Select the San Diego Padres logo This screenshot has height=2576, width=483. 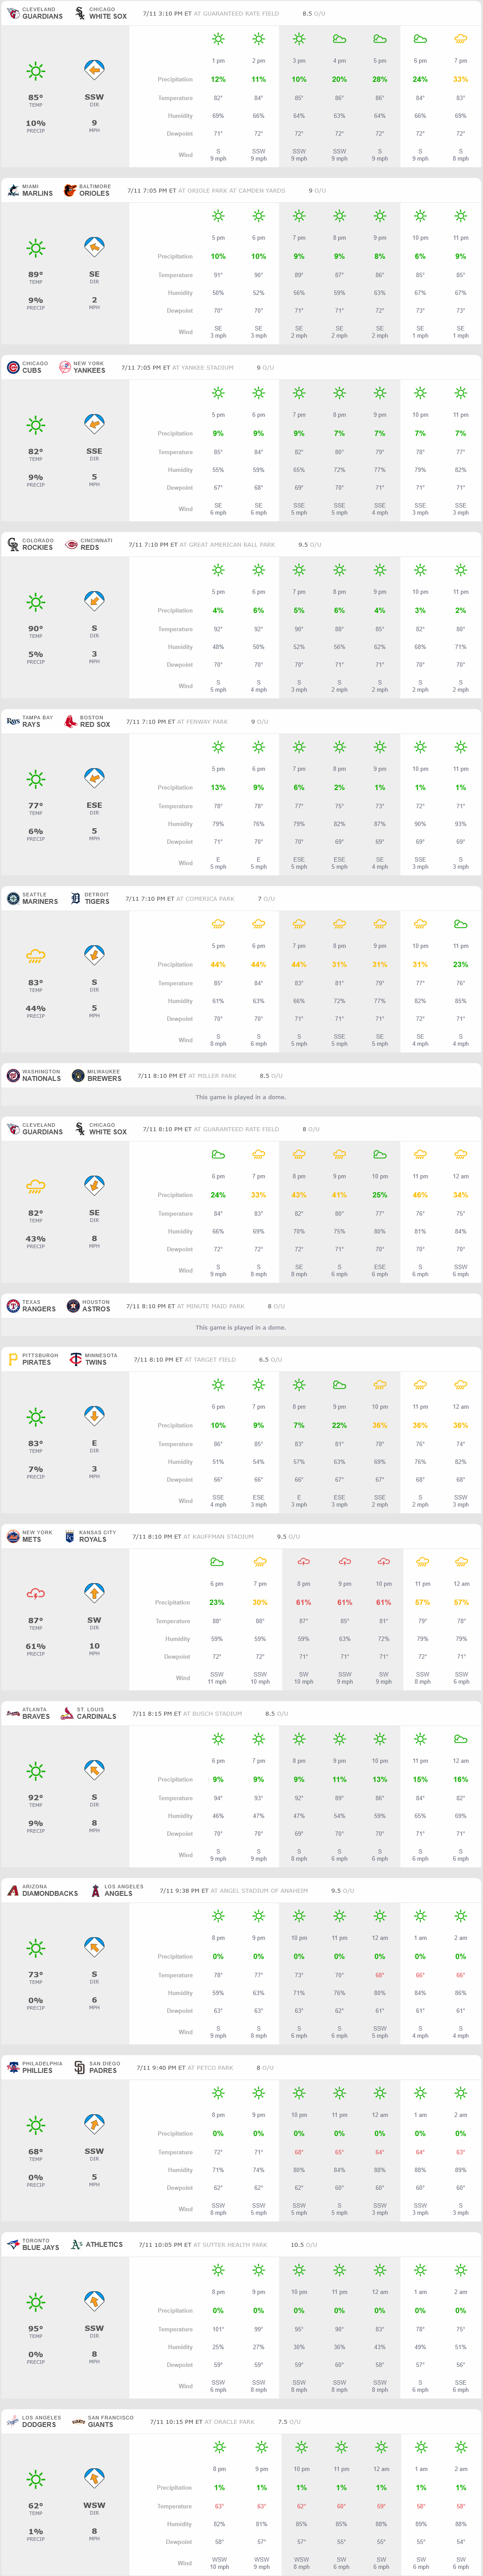pyautogui.click(x=80, y=2067)
